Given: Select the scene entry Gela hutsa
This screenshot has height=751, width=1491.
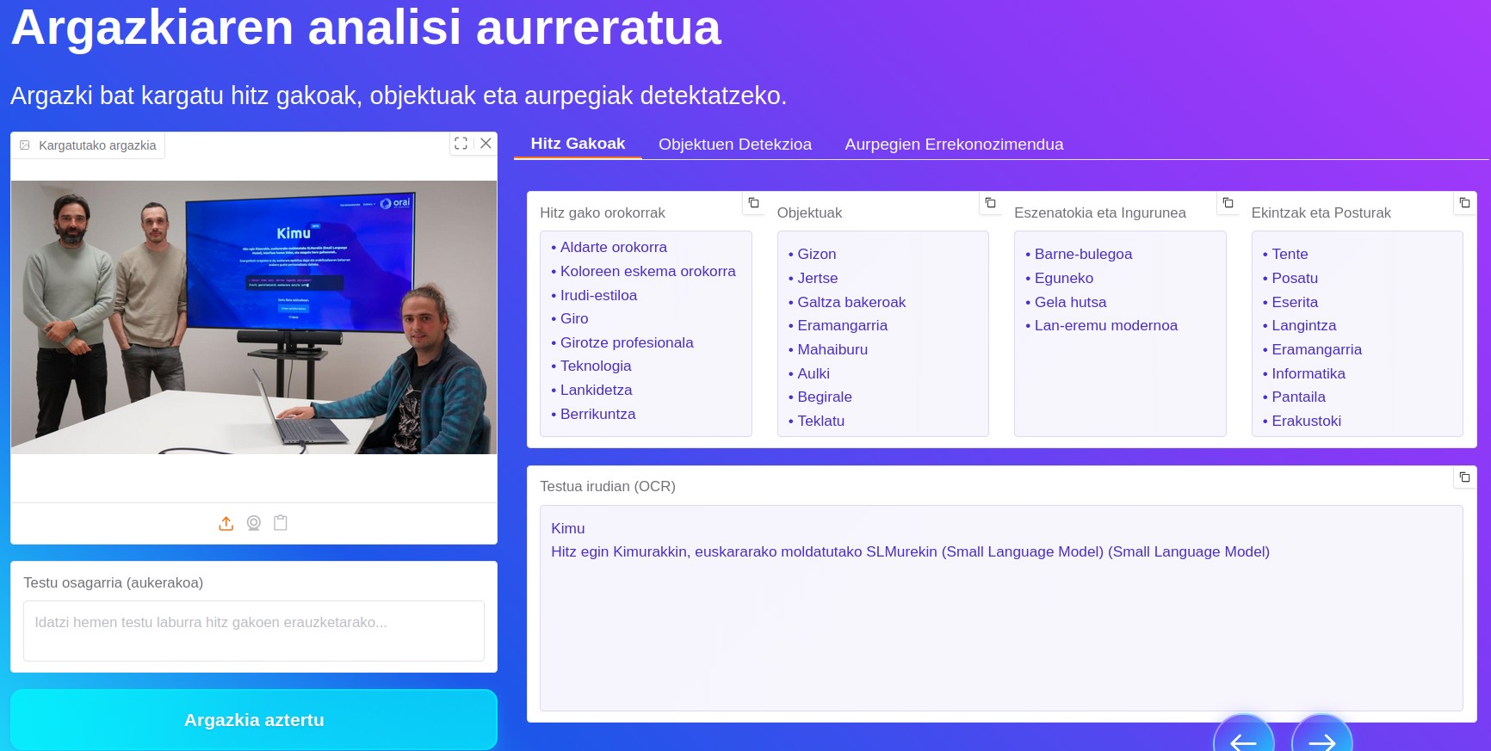Looking at the screenshot, I should coord(1070,302).
